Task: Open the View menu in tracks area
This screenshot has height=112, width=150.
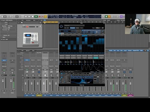Action: point(34,20)
